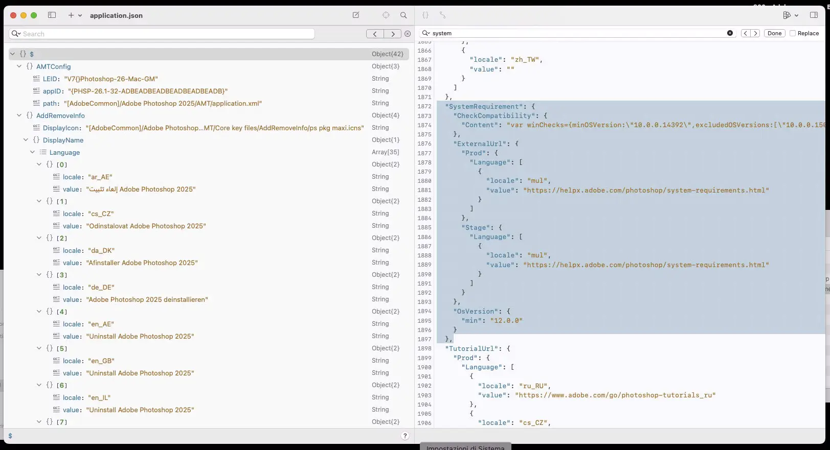Collapse array item [5]
Viewport: 830px width, 450px height.
click(x=39, y=348)
